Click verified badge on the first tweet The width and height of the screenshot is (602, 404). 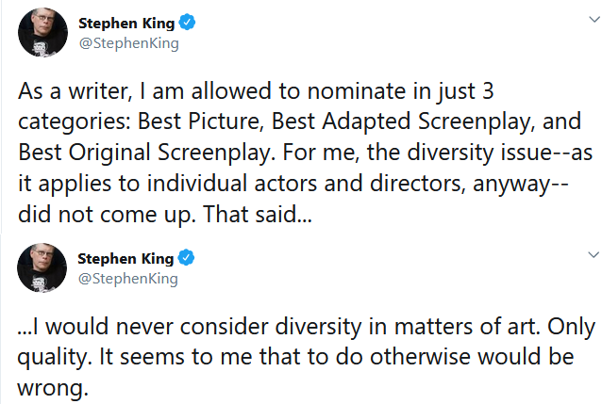coord(188,24)
